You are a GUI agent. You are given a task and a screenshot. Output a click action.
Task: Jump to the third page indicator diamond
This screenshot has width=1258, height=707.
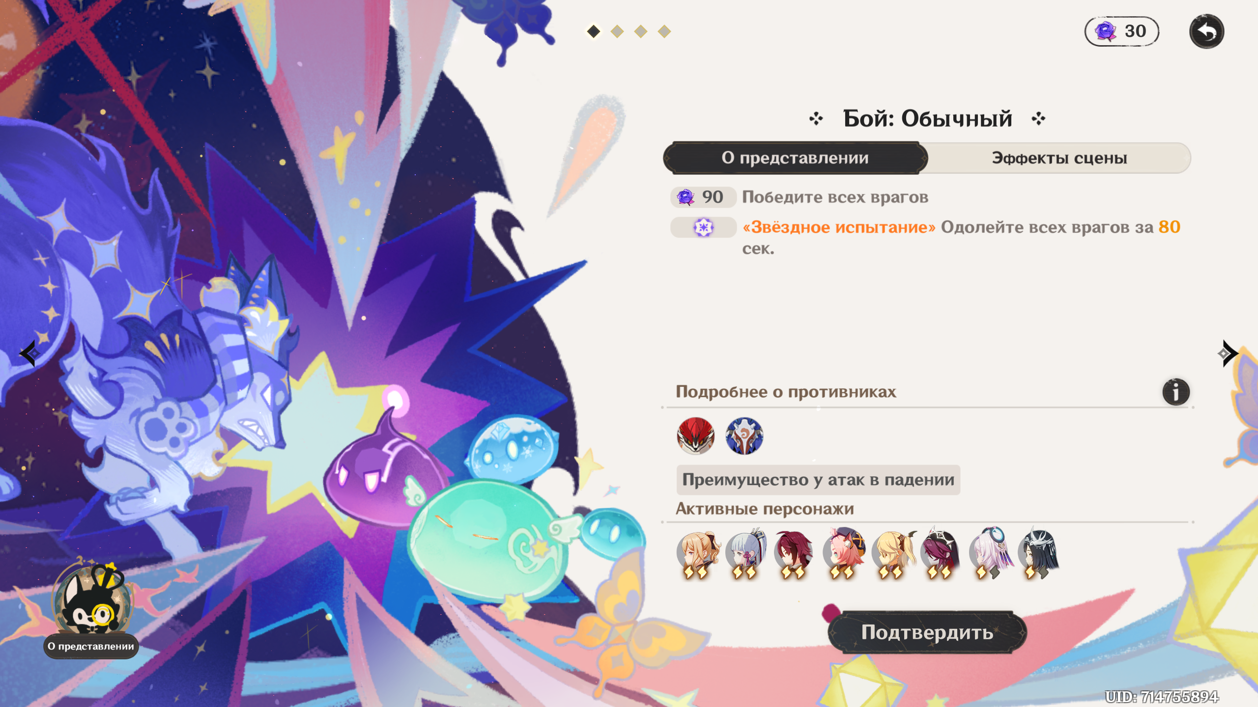[640, 31]
